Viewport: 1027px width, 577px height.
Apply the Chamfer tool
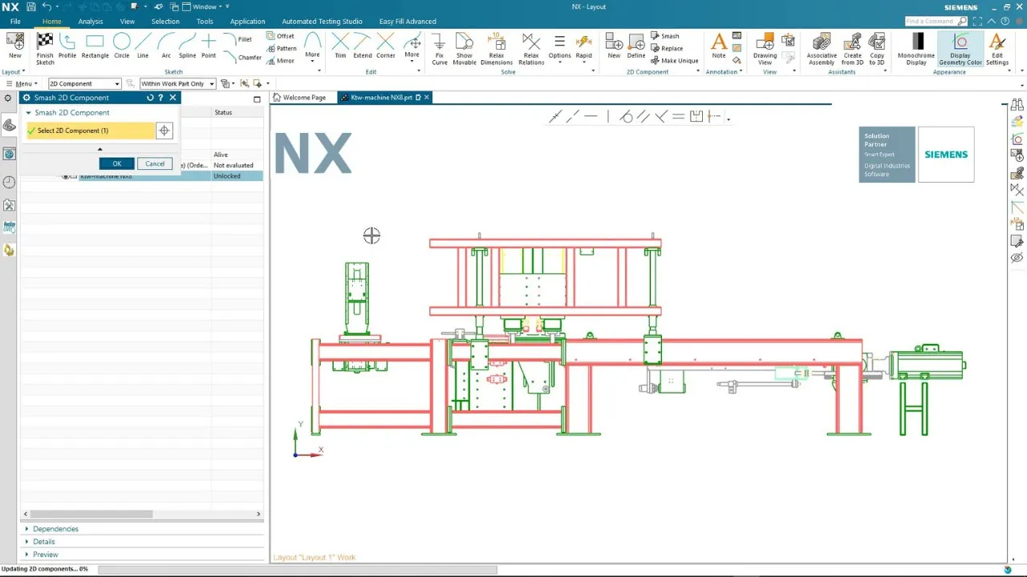[242, 58]
